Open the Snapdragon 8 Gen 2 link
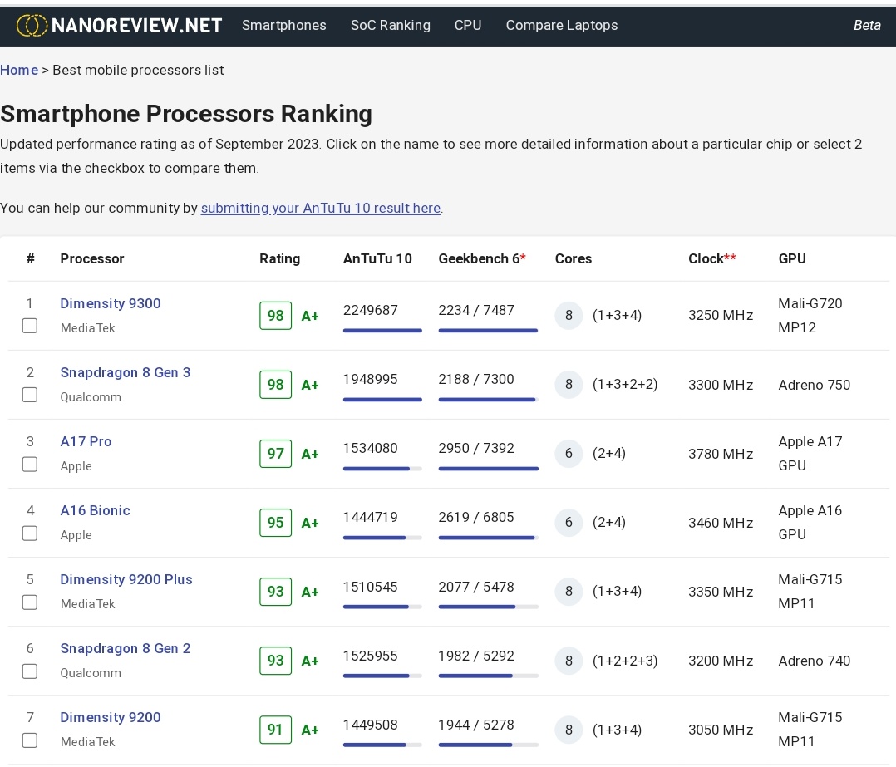The image size is (896, 767). click(x=126, y=649)
